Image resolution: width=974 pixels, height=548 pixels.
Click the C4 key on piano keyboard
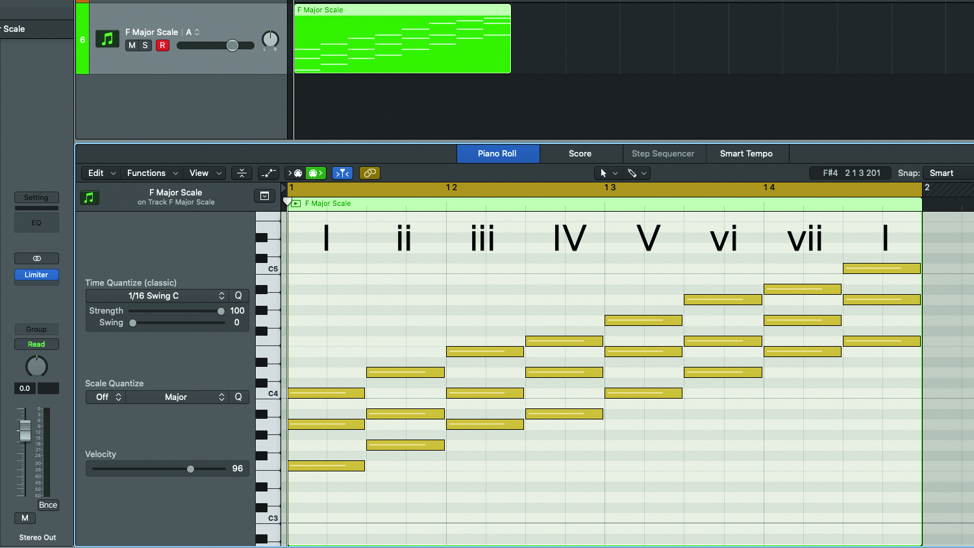268,393
